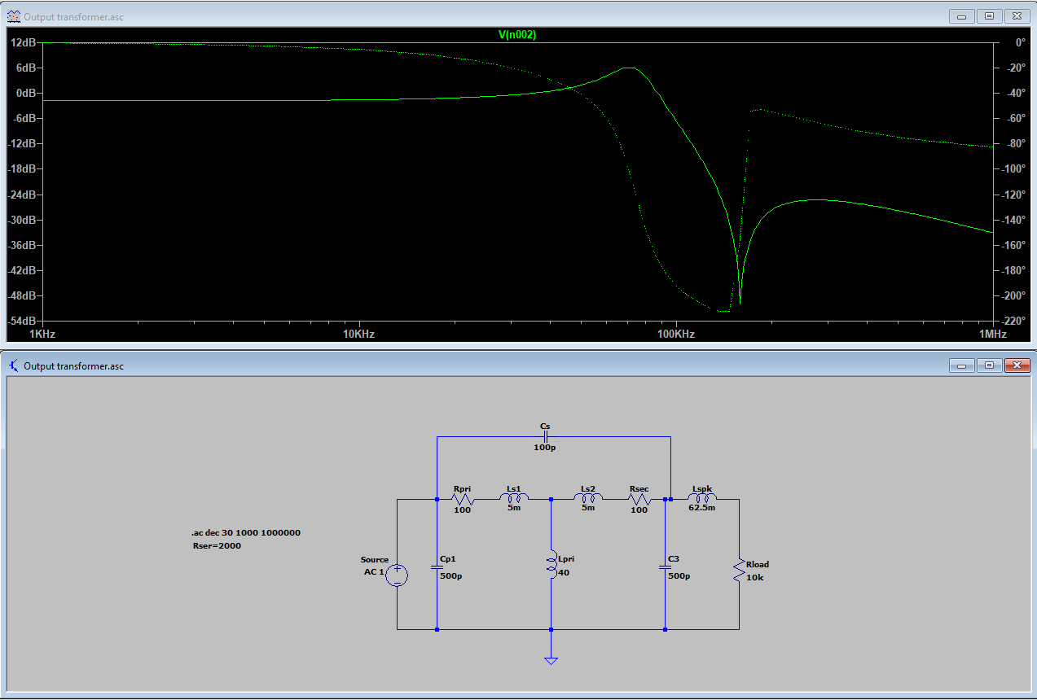Viewport: 1037px width, 700px height.
Task: Close the waveform plot window
Action: coord(1017,15)
